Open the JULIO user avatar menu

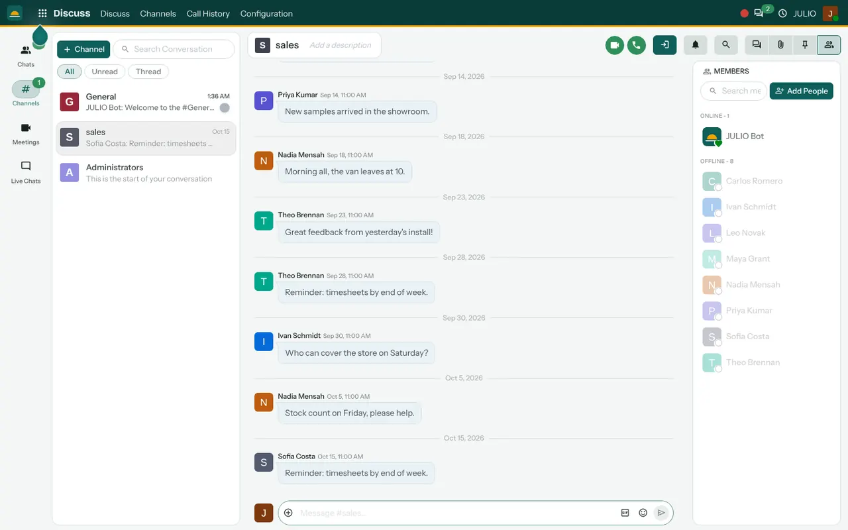(830, 13)
